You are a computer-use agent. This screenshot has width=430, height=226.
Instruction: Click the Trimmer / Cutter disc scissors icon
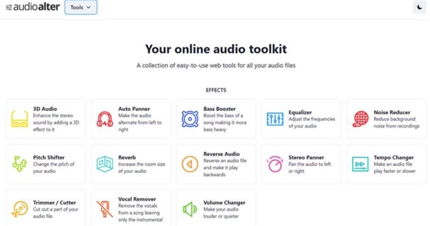(x=20, y=209)
